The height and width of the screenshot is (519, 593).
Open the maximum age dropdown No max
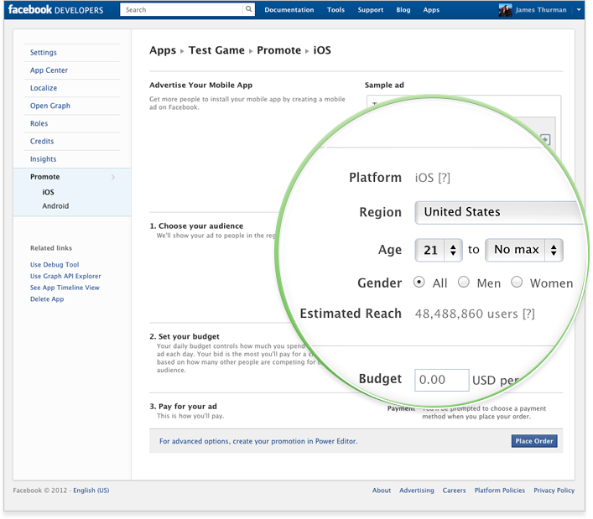524,250
